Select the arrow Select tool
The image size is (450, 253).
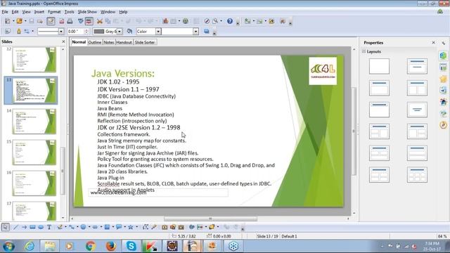point(5,227)
